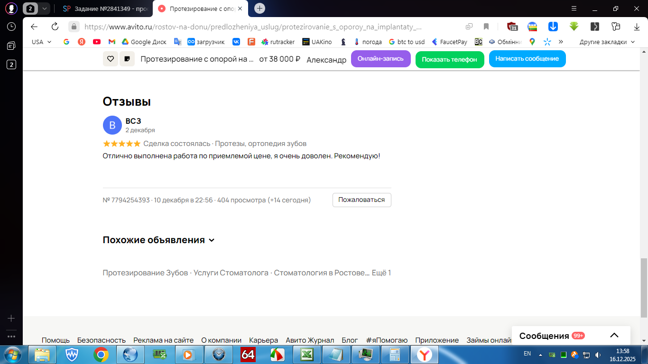Expand the Похожие объявления section
This screenshot has height=364, width=648.
[x=159, y=240]
